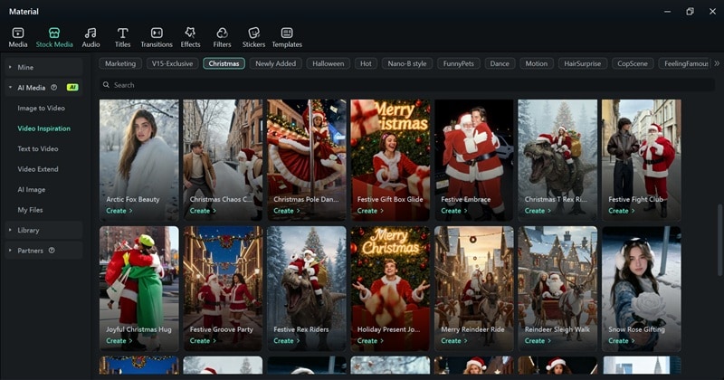Click Create under Joyful Christmas Hug
This screenshot has height=380, width=724.
pyautogui.click(x=119, y=341)
